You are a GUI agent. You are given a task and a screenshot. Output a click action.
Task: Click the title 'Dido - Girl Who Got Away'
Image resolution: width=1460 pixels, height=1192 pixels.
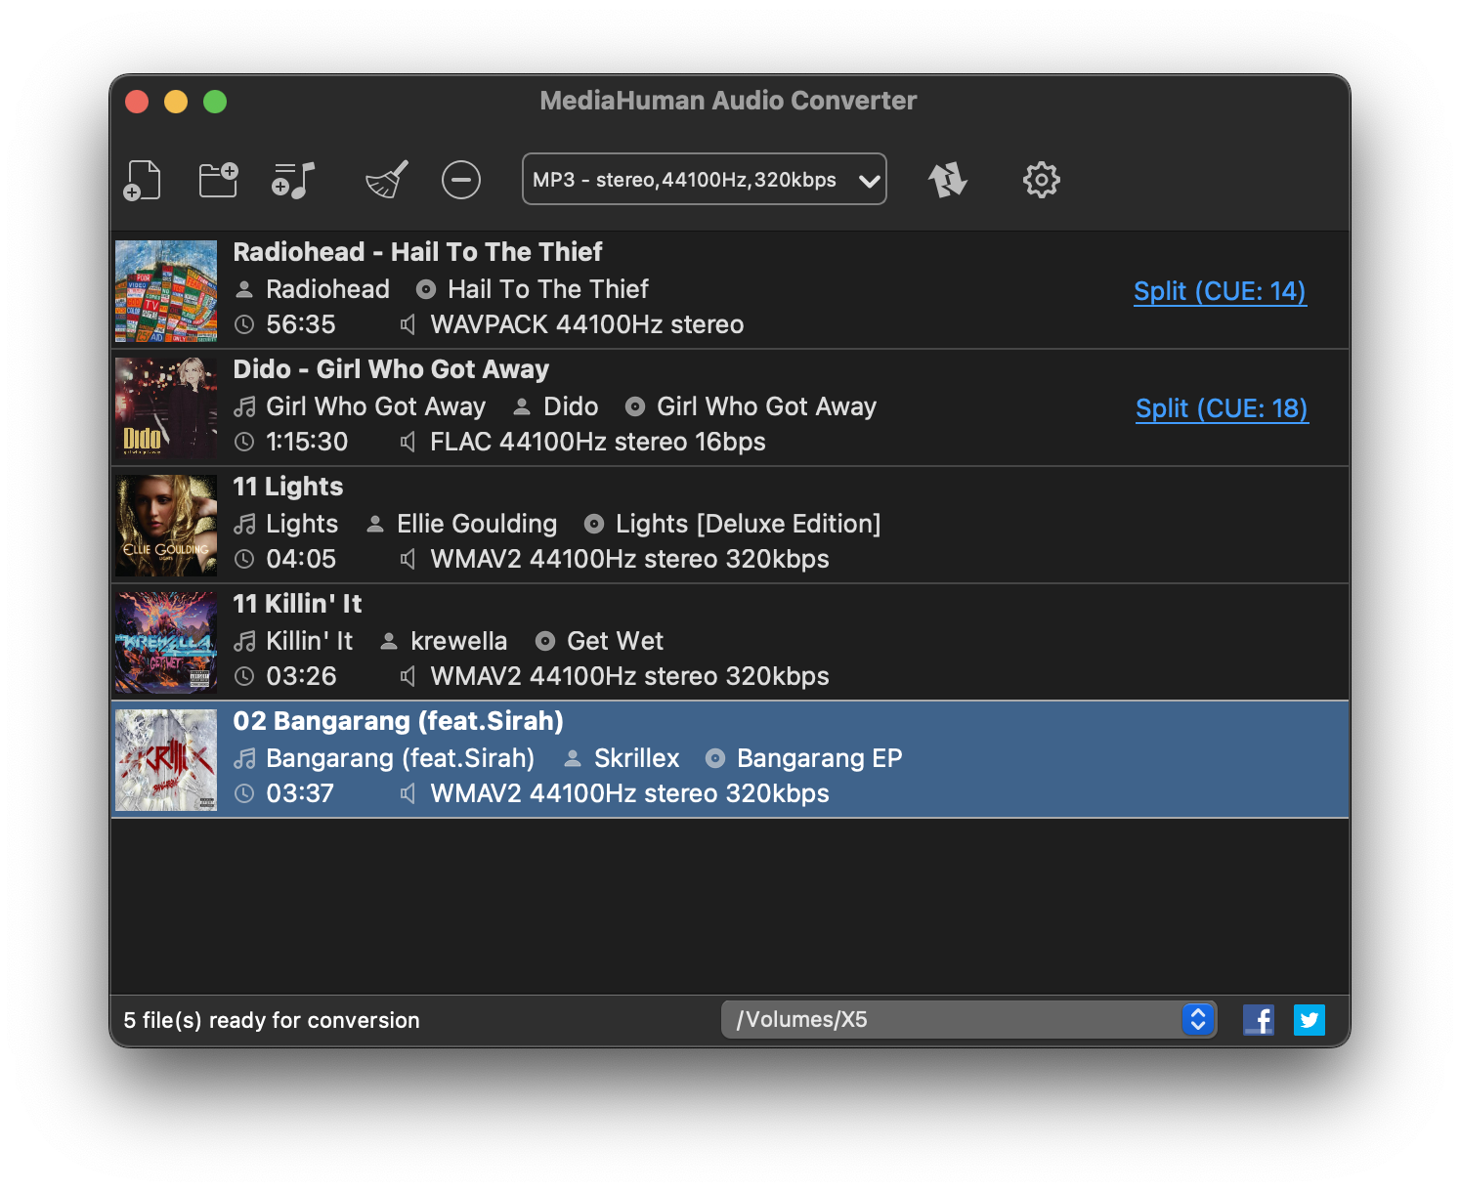391,369
